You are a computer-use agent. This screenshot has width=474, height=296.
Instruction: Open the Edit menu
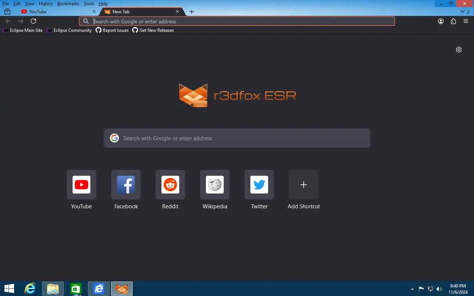click(17, 4)
